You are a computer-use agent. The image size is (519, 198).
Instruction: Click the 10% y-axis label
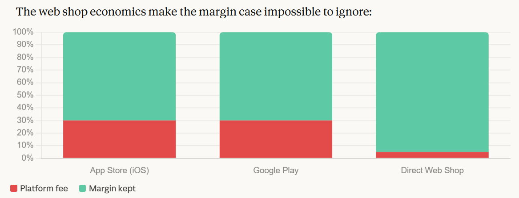[x=25, y=146]
